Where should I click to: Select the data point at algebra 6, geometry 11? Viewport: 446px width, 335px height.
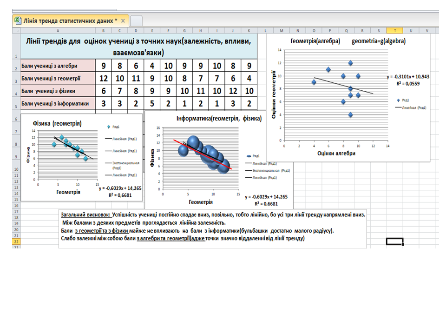click(x=328, y=69)
